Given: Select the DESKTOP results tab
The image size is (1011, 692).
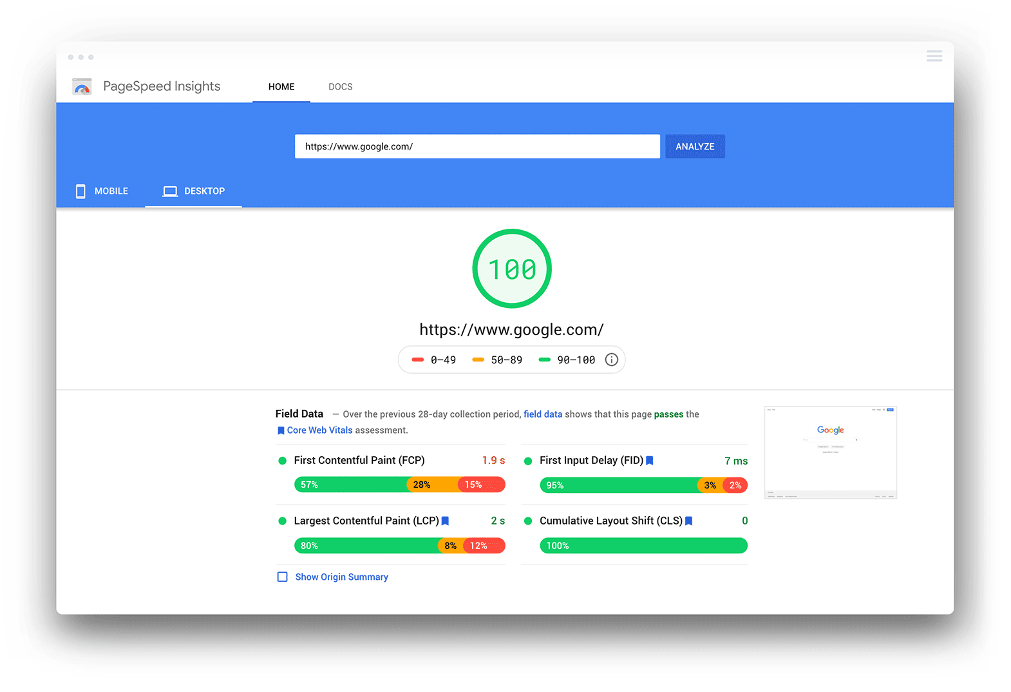Looking at the screenshot, I should point(194,191).
